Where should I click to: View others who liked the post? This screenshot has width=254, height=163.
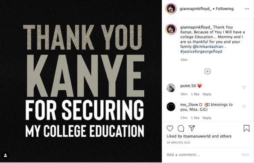coord(225,136)
